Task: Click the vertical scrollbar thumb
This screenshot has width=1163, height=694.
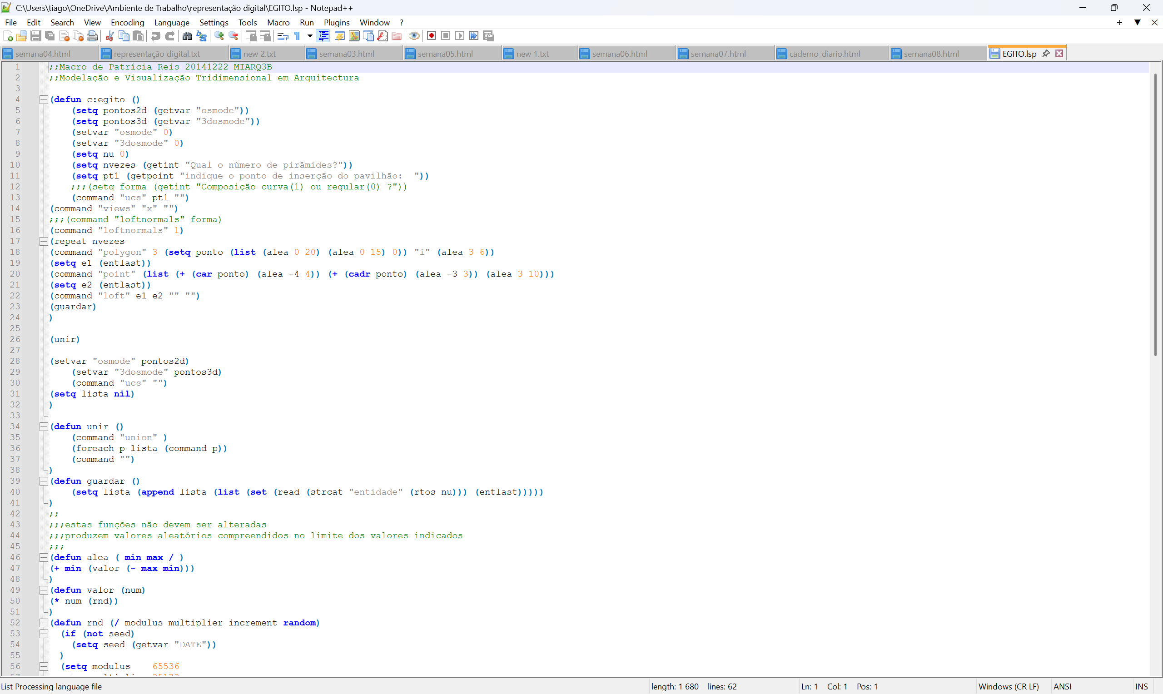Action: click(1155, 215)
